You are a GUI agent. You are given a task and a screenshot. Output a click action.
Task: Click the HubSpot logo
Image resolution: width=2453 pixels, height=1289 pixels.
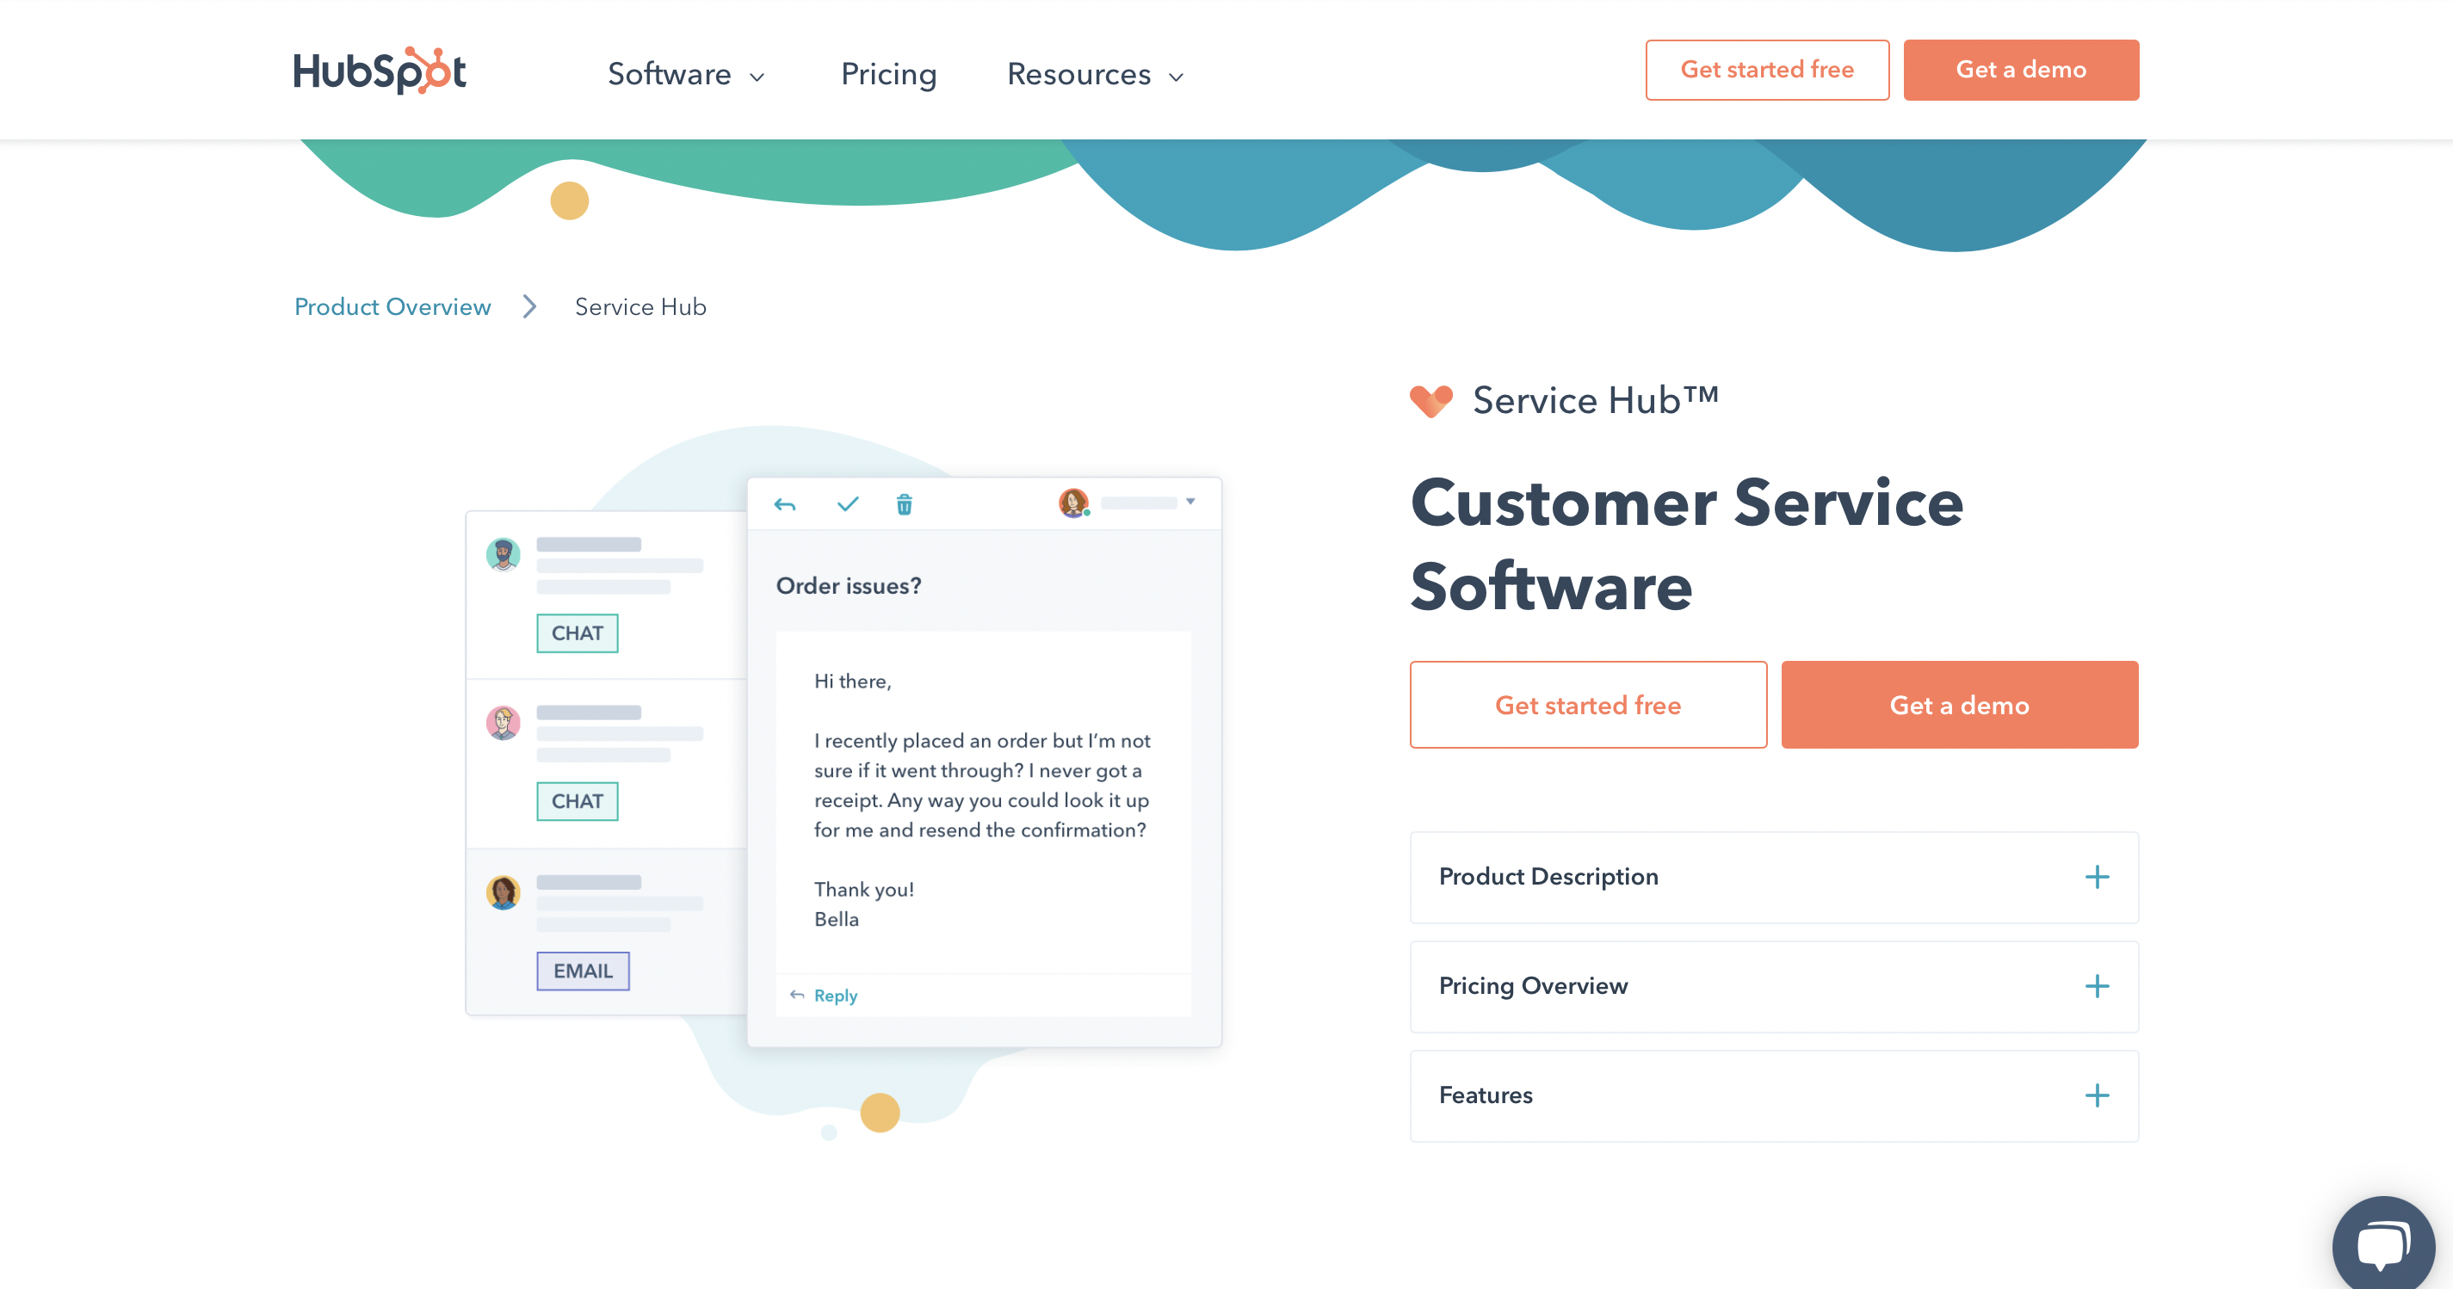(380, 71)
